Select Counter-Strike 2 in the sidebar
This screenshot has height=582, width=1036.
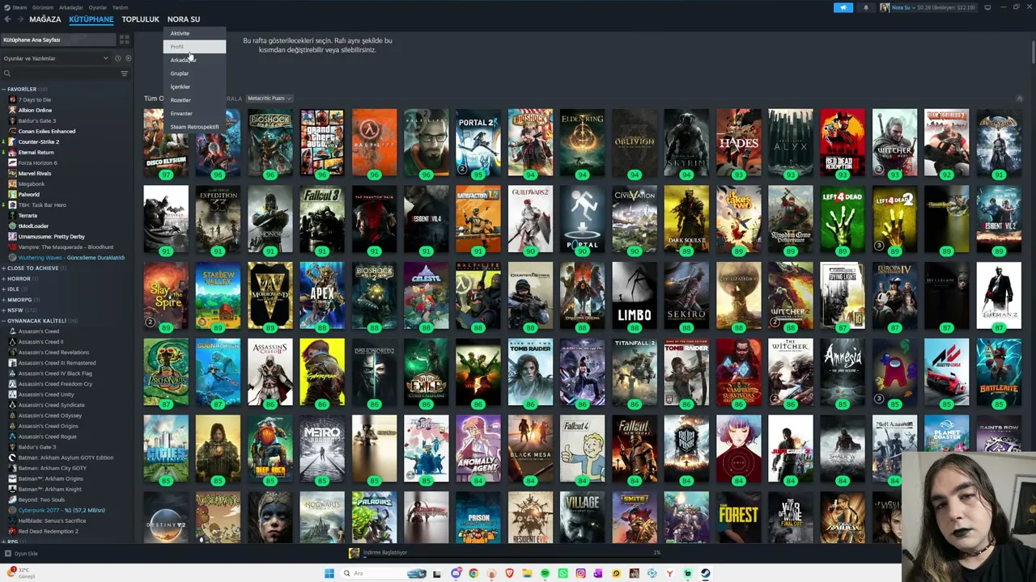click(39, 141)
